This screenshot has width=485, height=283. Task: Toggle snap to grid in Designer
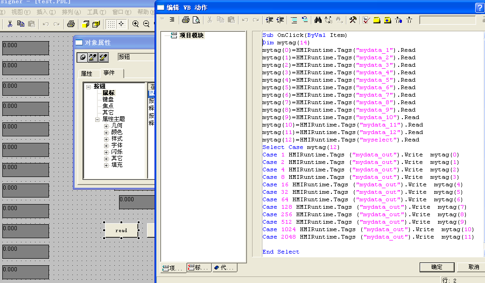(121, 24)
